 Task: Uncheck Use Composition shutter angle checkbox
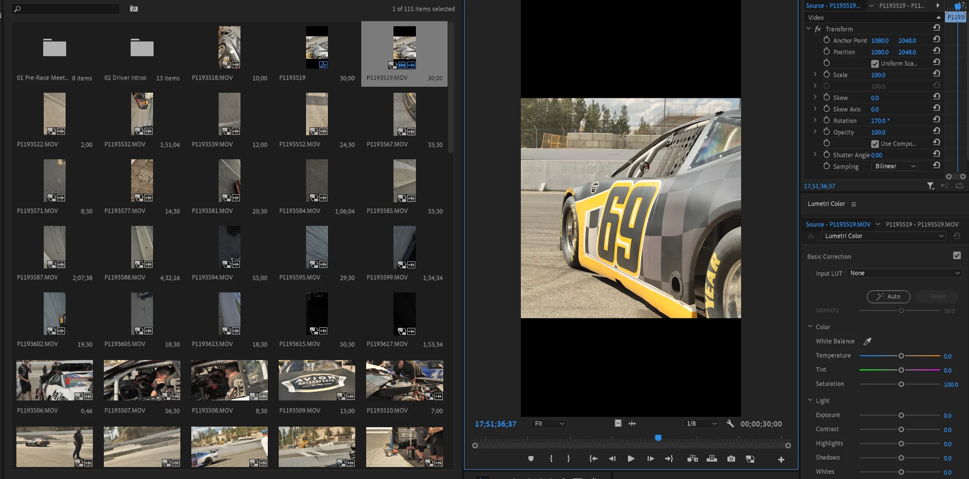(874, 144)
